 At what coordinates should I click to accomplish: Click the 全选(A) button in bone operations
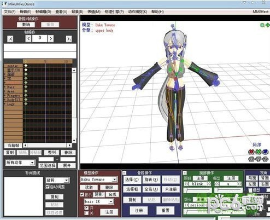(x=151, y=189)
